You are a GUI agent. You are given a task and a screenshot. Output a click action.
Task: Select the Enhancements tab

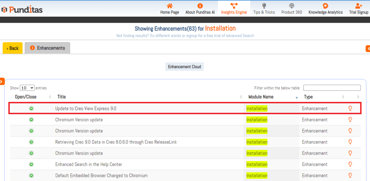point(47,48)
